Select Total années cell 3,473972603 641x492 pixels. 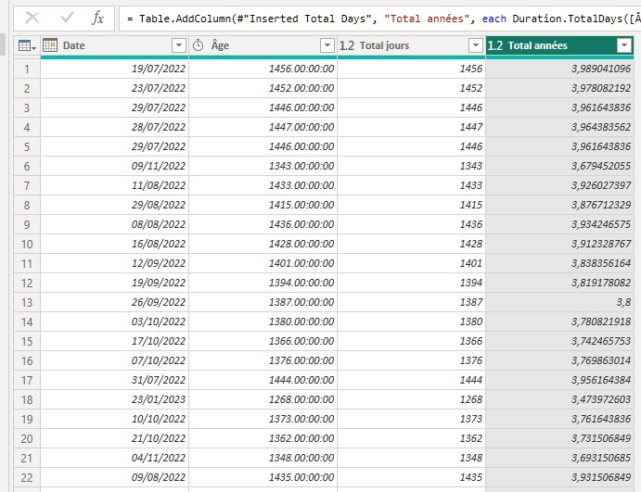pyautogui.click(x=559, y=399)
